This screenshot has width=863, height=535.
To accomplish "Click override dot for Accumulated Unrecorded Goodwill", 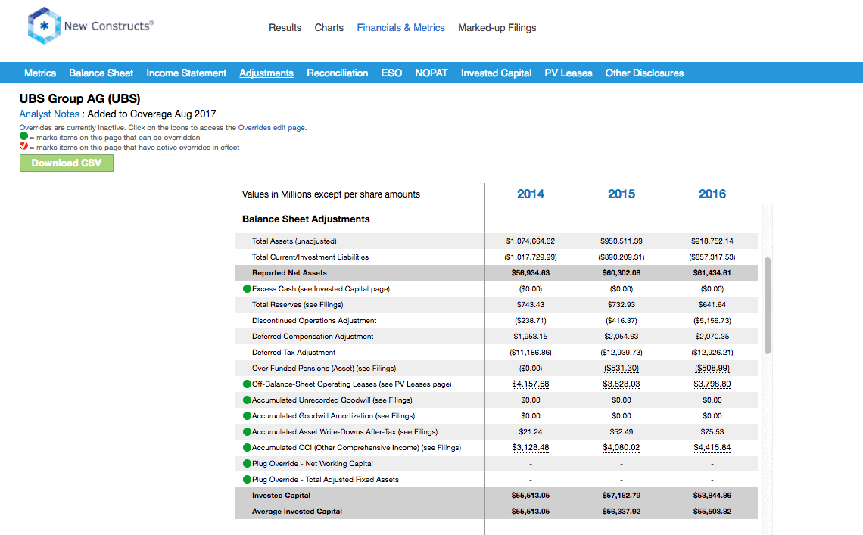I will [x=247, y=400].
